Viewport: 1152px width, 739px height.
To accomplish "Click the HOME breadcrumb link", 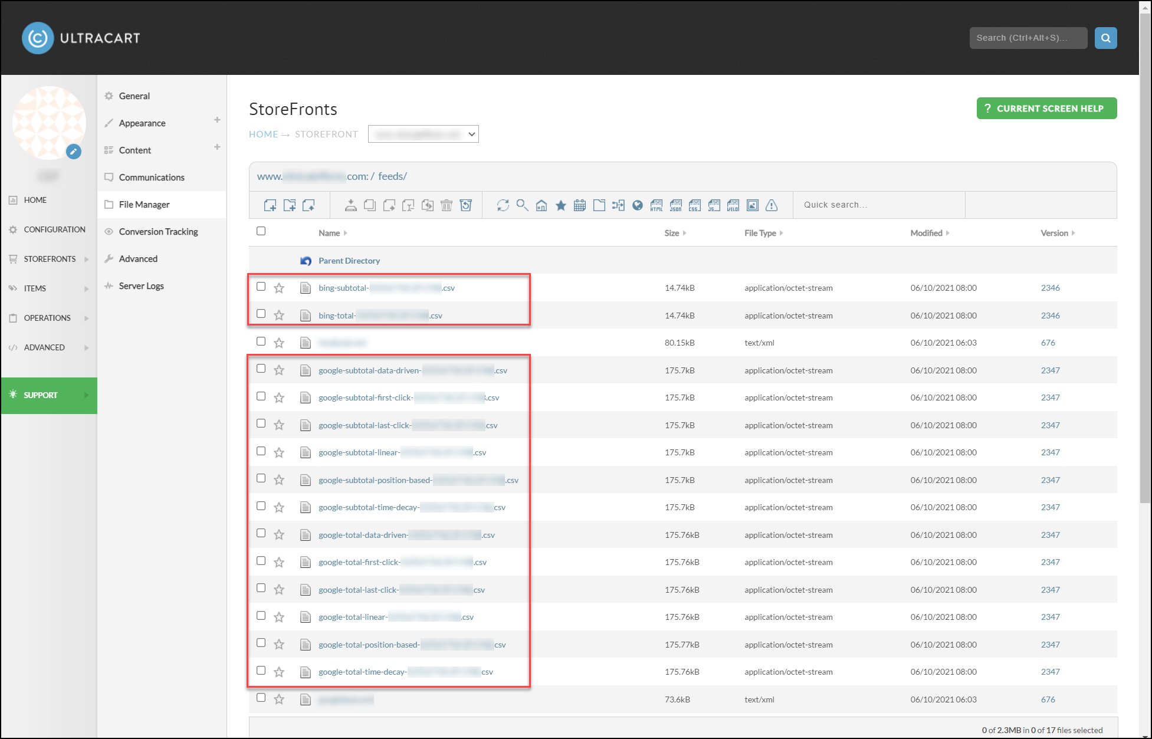I will 263,134.
